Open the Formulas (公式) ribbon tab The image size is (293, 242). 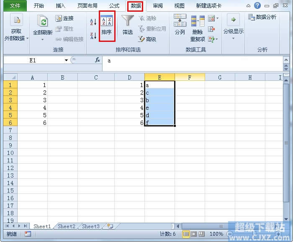(x=114, y=6)
